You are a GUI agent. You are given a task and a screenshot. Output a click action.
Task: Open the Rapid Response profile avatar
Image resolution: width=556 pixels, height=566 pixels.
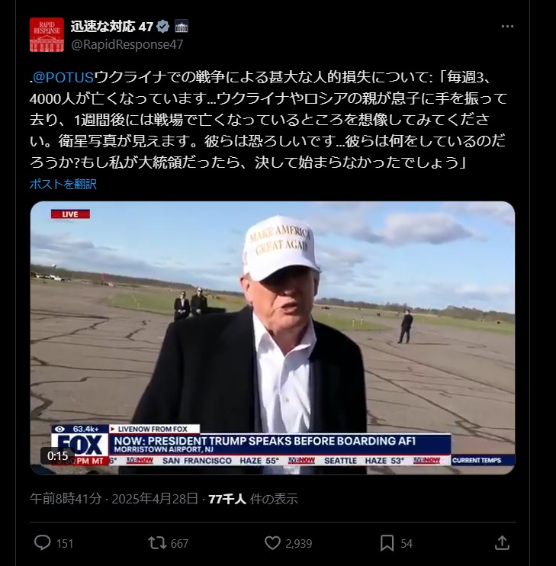(47, 34)
